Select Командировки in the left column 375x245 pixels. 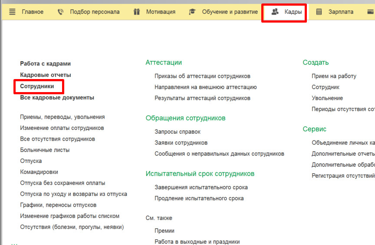point(39,172)
